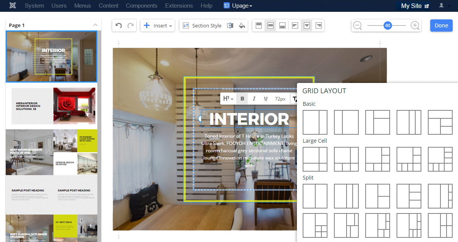This screenshot has width=458, height=242.
Task: Open the System menu
Action: pyautogui.click(x=34, y=6)
